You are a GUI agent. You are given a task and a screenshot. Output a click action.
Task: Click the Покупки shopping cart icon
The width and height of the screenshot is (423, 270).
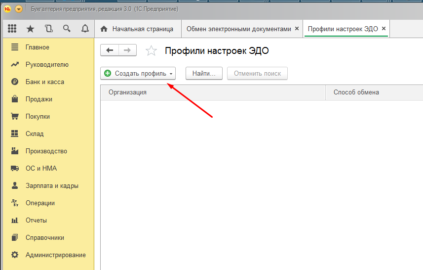coord(15,116)
